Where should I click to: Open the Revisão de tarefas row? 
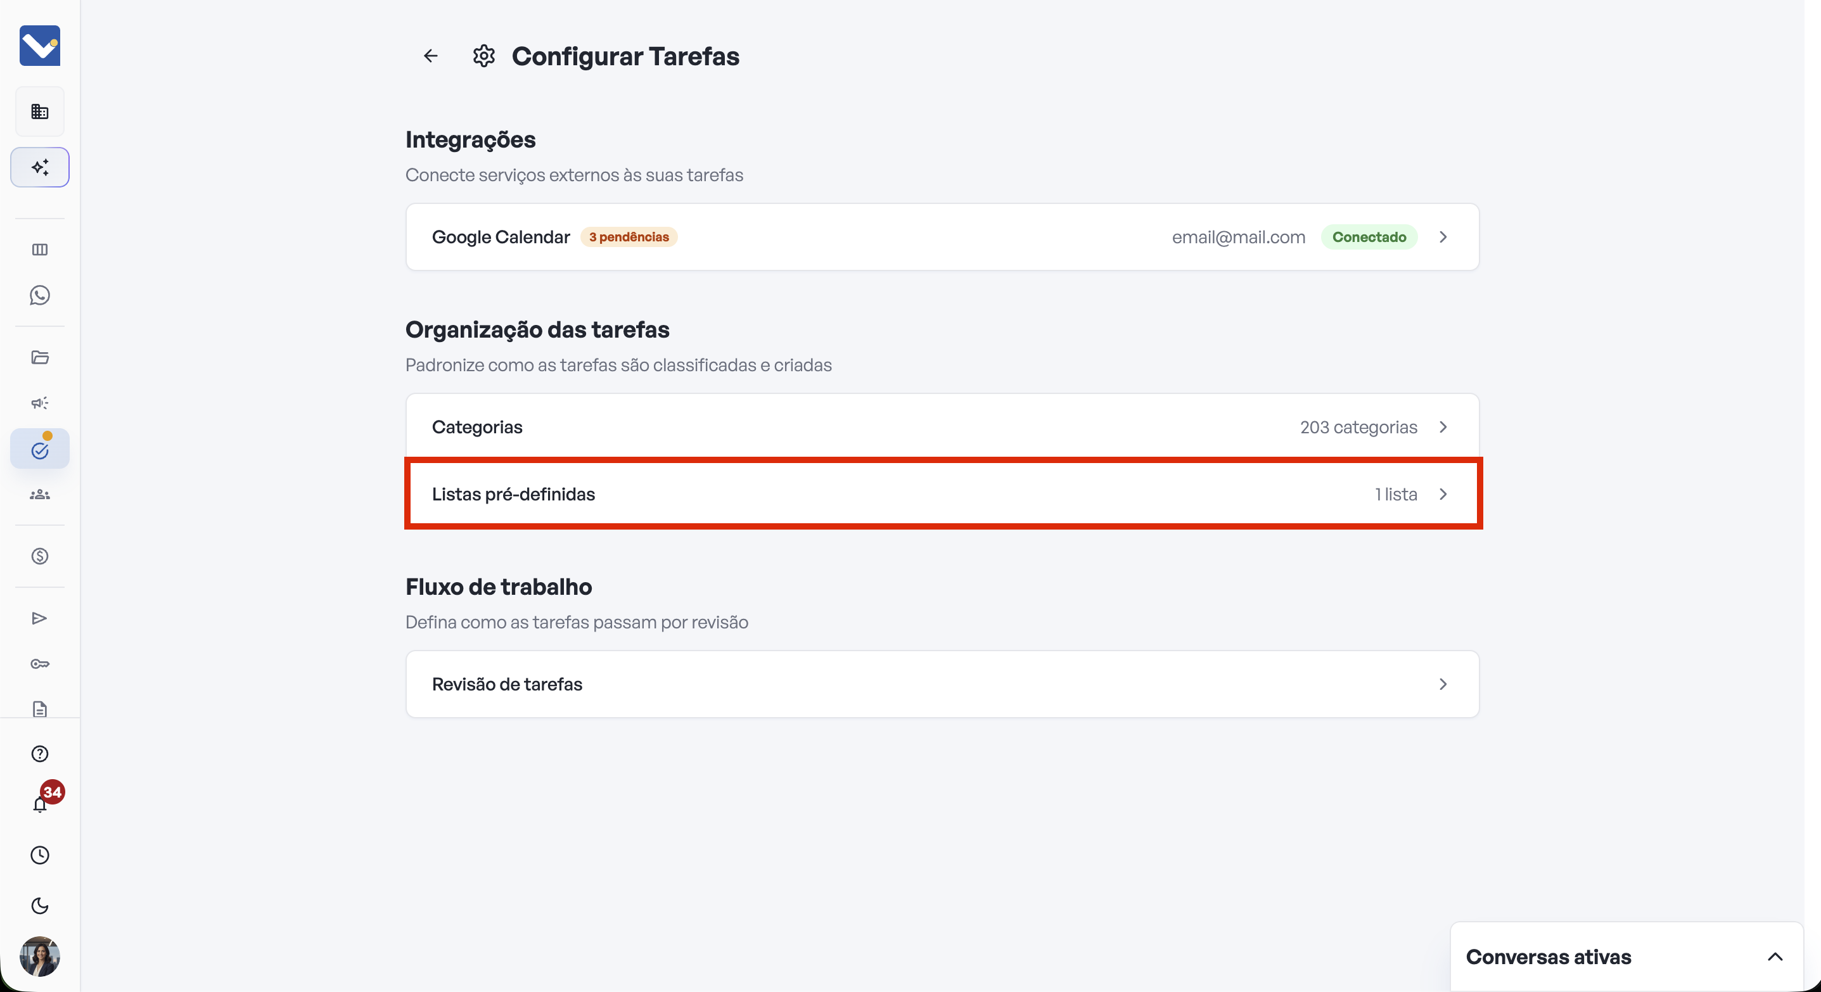pos(942,684)
